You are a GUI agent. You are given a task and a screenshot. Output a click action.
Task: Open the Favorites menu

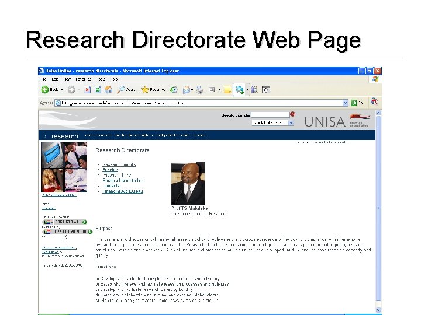coord(84,79)
